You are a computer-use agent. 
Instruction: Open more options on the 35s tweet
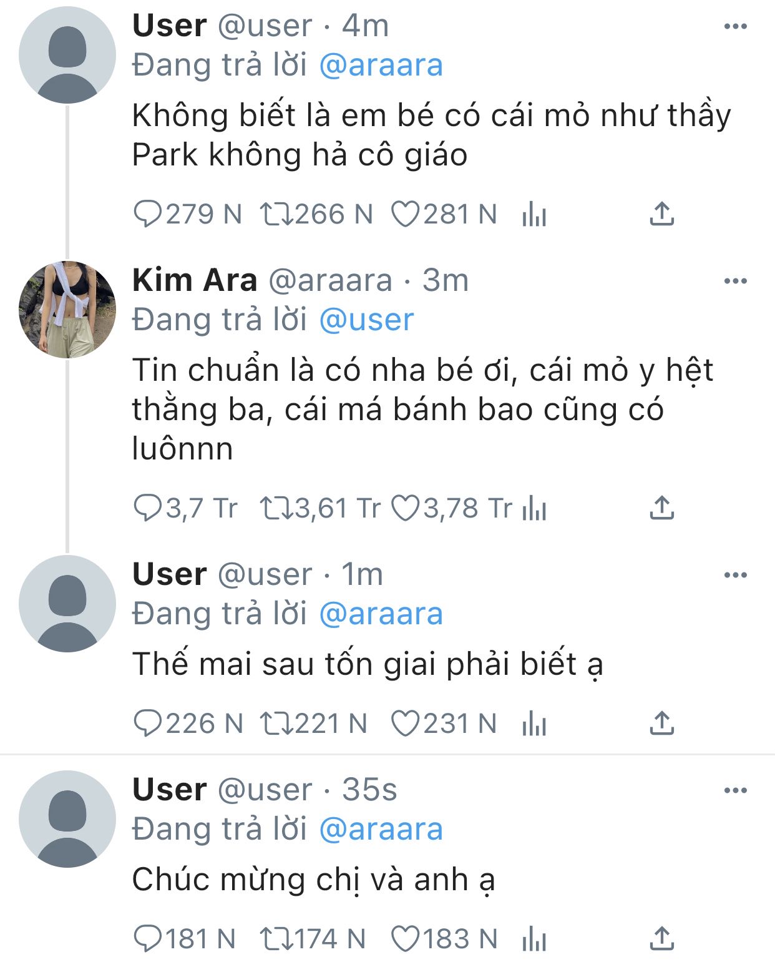pyautogui.click(x=735, y=790)
